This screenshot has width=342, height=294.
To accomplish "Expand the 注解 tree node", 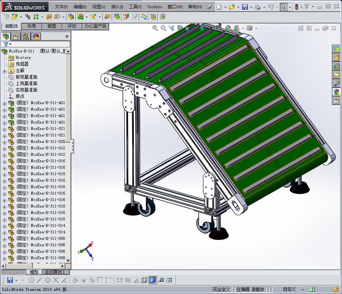I will [4, 71].
